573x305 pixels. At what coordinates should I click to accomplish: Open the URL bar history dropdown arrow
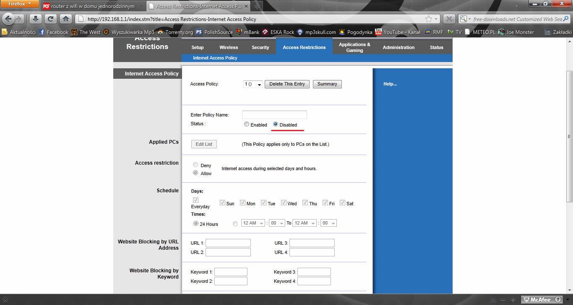(436, 19)
